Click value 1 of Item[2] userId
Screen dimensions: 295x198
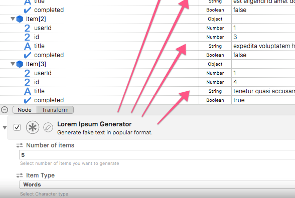[x=235, y=28]
